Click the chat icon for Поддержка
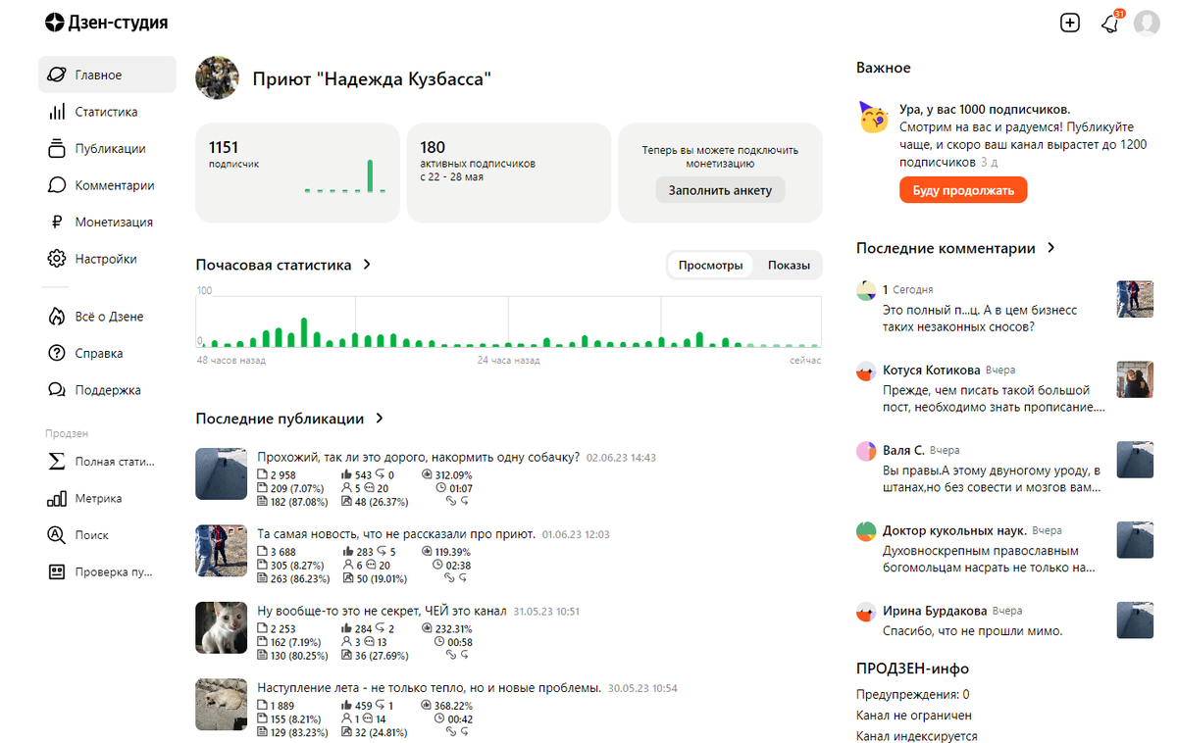The height and width of the screenshot is (743, 1177). pyautogui.click(x=57, y=390)
